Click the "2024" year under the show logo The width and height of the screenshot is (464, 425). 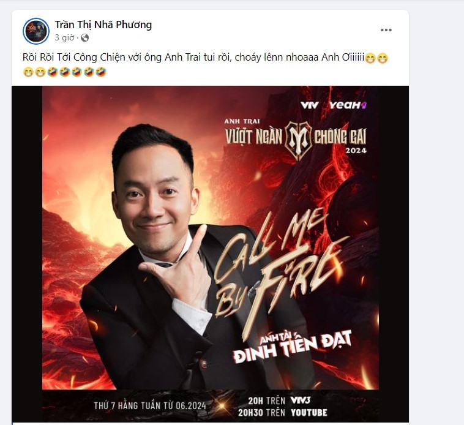356,151
